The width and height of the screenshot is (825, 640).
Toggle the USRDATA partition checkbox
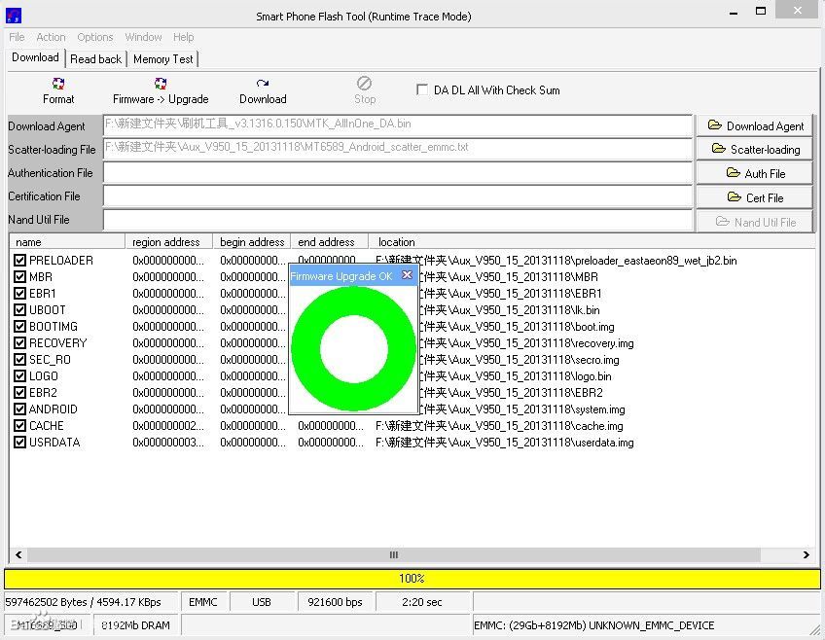click(19, 443)
